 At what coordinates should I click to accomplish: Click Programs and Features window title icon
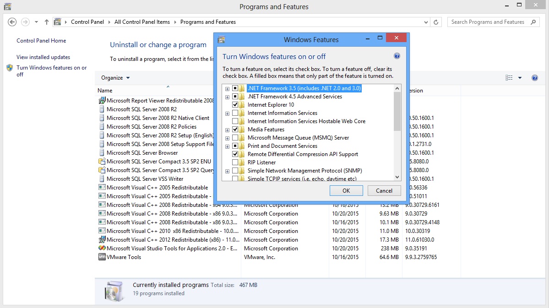7,6
